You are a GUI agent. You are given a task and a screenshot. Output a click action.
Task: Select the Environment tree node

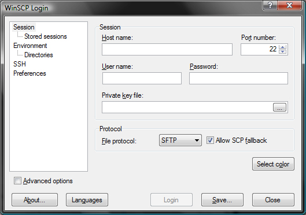coord(30,46)
